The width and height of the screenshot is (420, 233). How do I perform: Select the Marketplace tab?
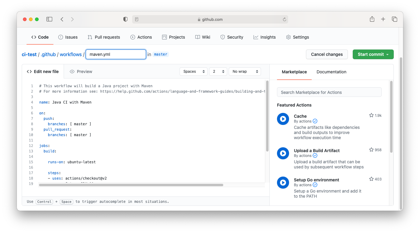pos(294,72)
